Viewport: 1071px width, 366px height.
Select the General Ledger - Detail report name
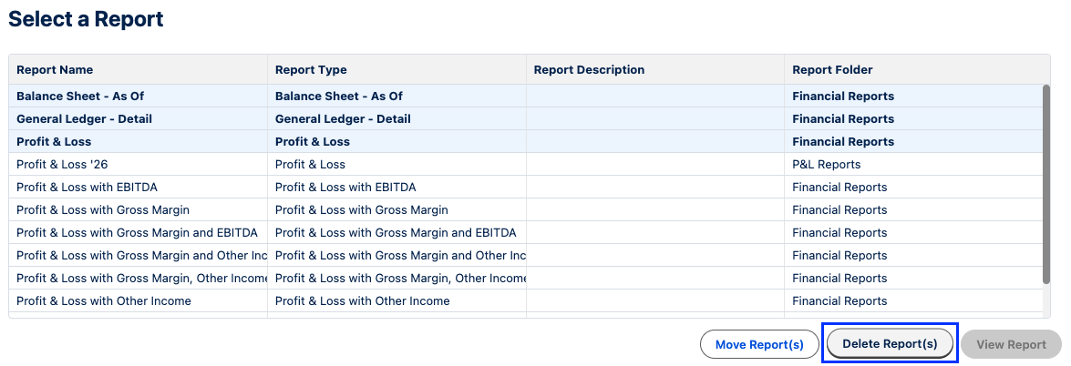[84, 118]
